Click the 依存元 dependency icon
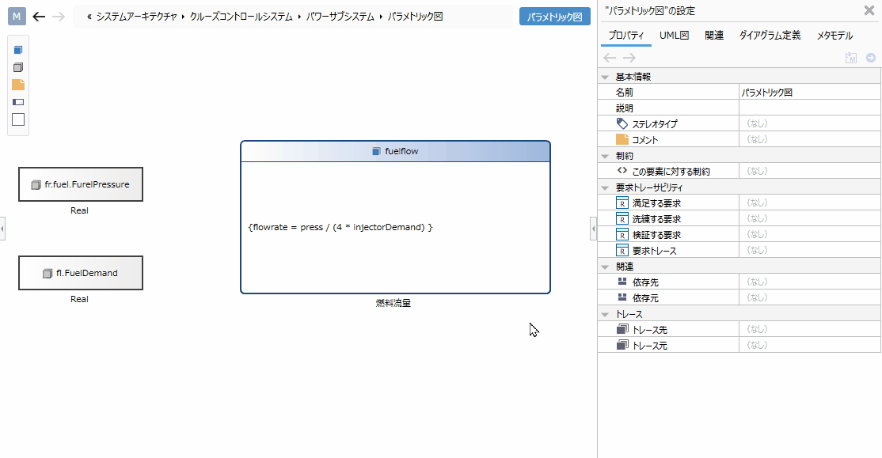The height and width of the screenshot is (458, 882). [x=622, y=298]
